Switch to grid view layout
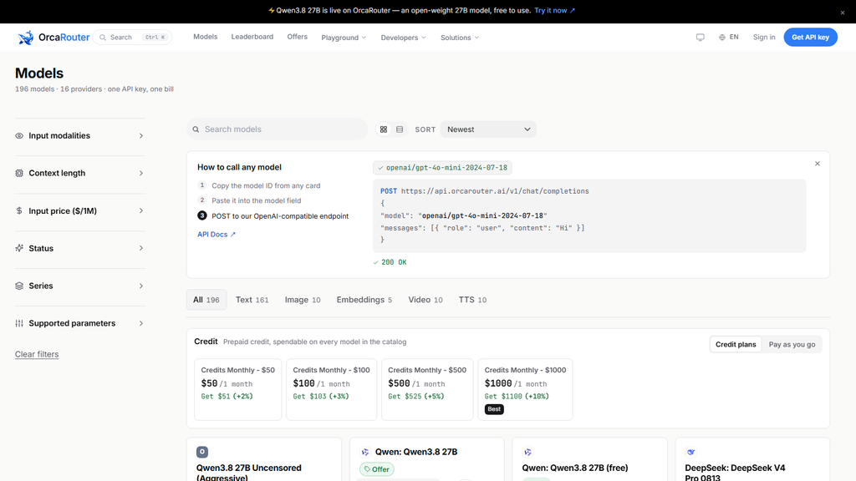 (x=384, y=129)
